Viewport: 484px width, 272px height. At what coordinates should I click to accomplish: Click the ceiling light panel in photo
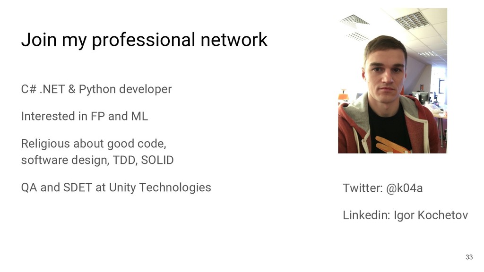tap(410, 20)
